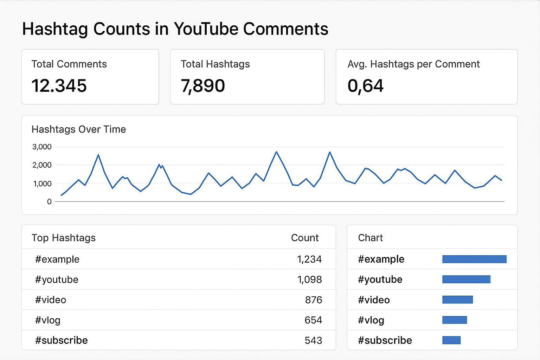Select #subscribe in the Top Hashtags table
Viewport: 540px width, 360px height.
pos(62,340)
